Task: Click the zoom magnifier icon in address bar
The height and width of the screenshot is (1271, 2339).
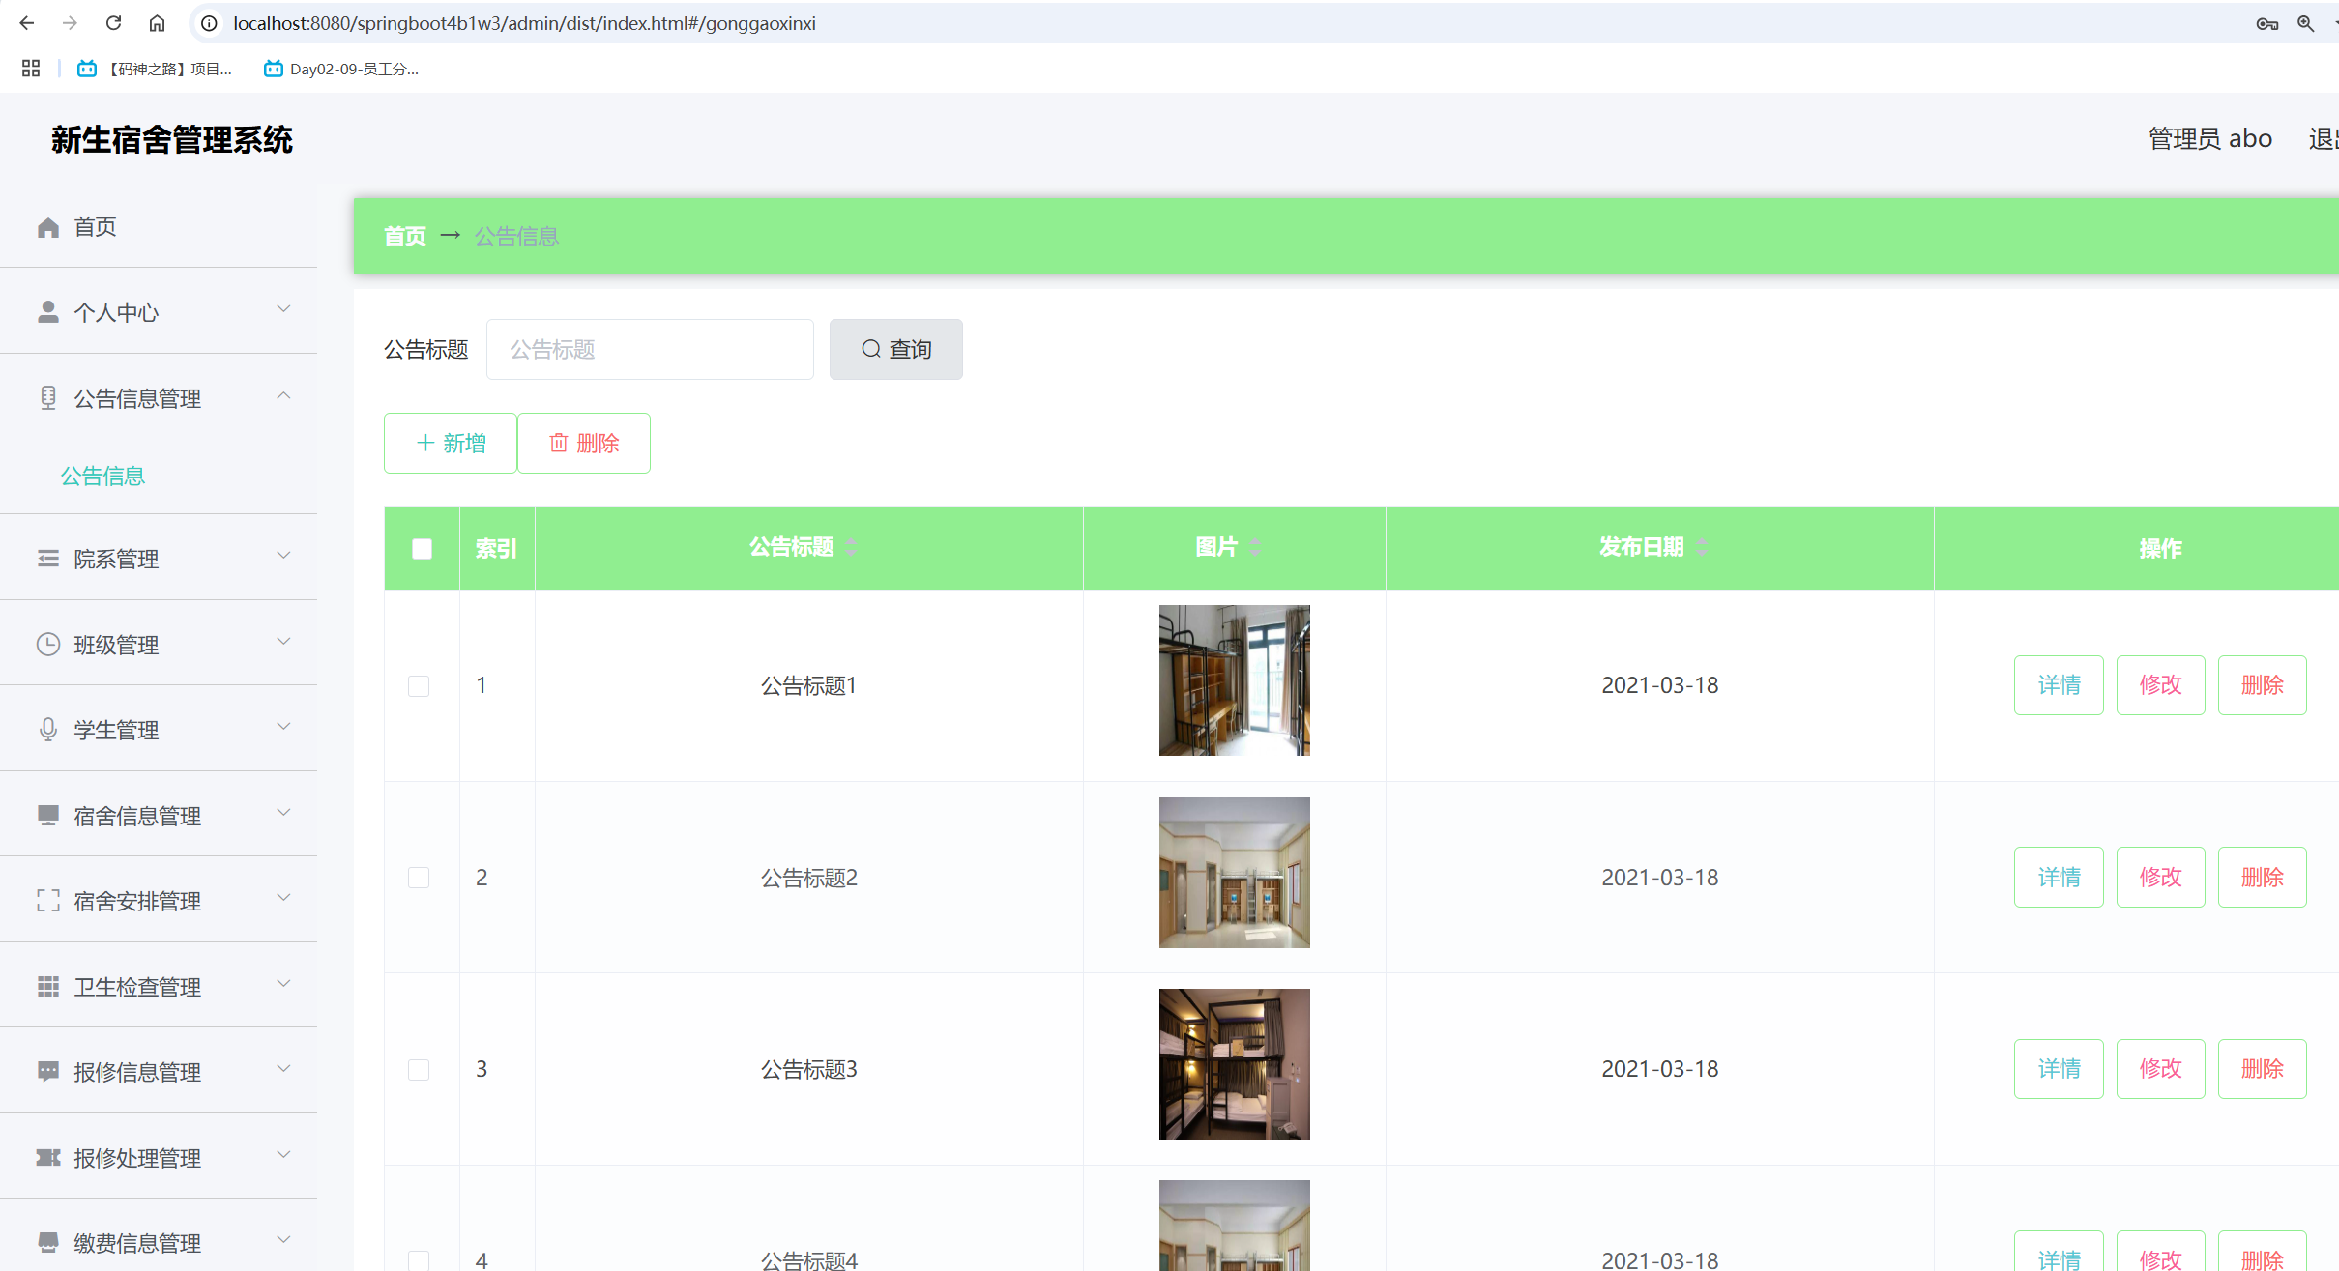Action: [2305, 23]
